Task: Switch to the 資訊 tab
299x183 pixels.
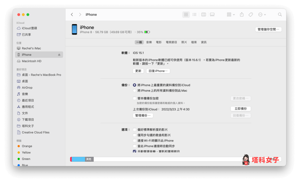Action: coord(204,42)
